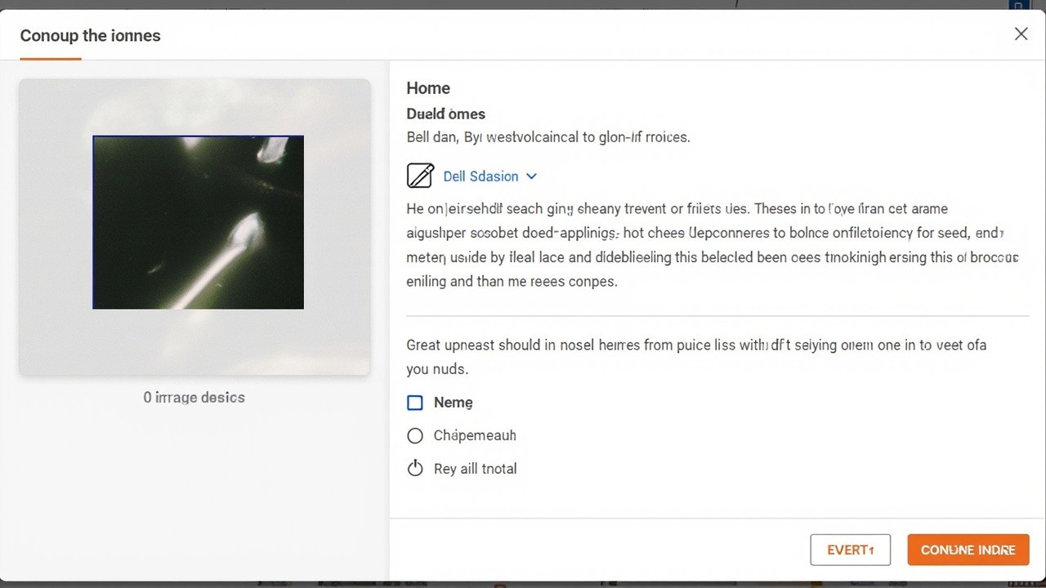Click the Home heading
Screen dimensions: 1046x588
[x=428, y=88]
